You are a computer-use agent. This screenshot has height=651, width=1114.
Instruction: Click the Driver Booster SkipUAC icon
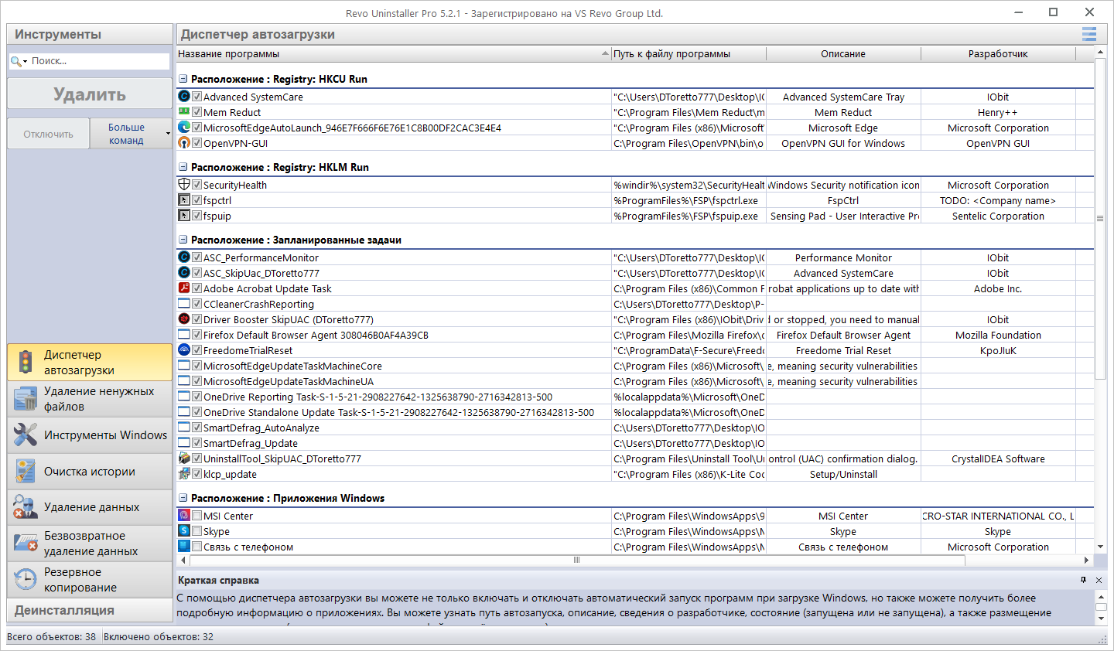point(184,319)
